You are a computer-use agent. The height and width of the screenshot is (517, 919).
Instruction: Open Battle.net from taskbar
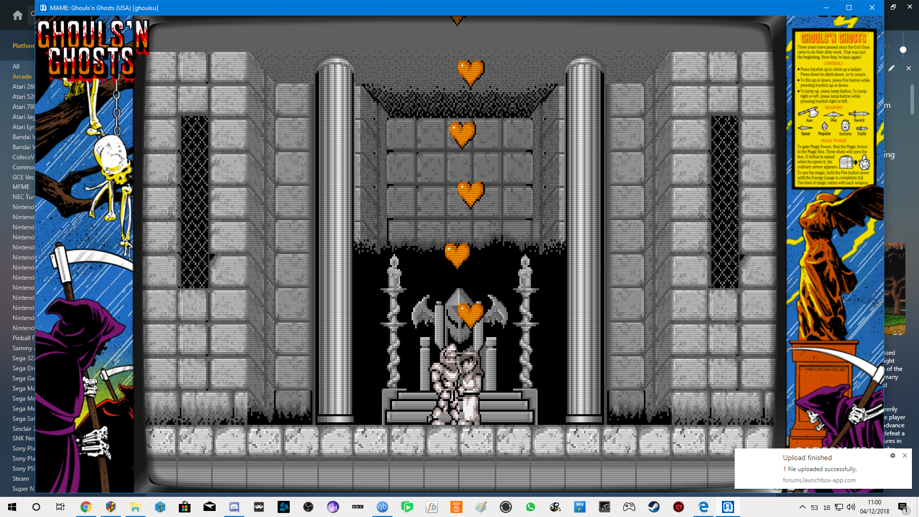click(283, 507)
